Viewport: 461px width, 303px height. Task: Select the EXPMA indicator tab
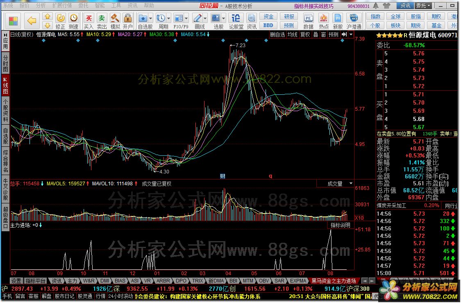pos(298,281)
